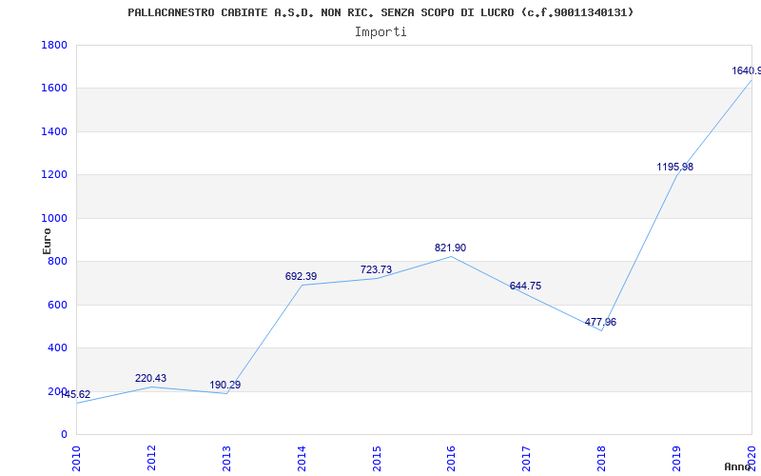Click the 1800 y-axis value
761x476 pixels.
pos(54,45)
